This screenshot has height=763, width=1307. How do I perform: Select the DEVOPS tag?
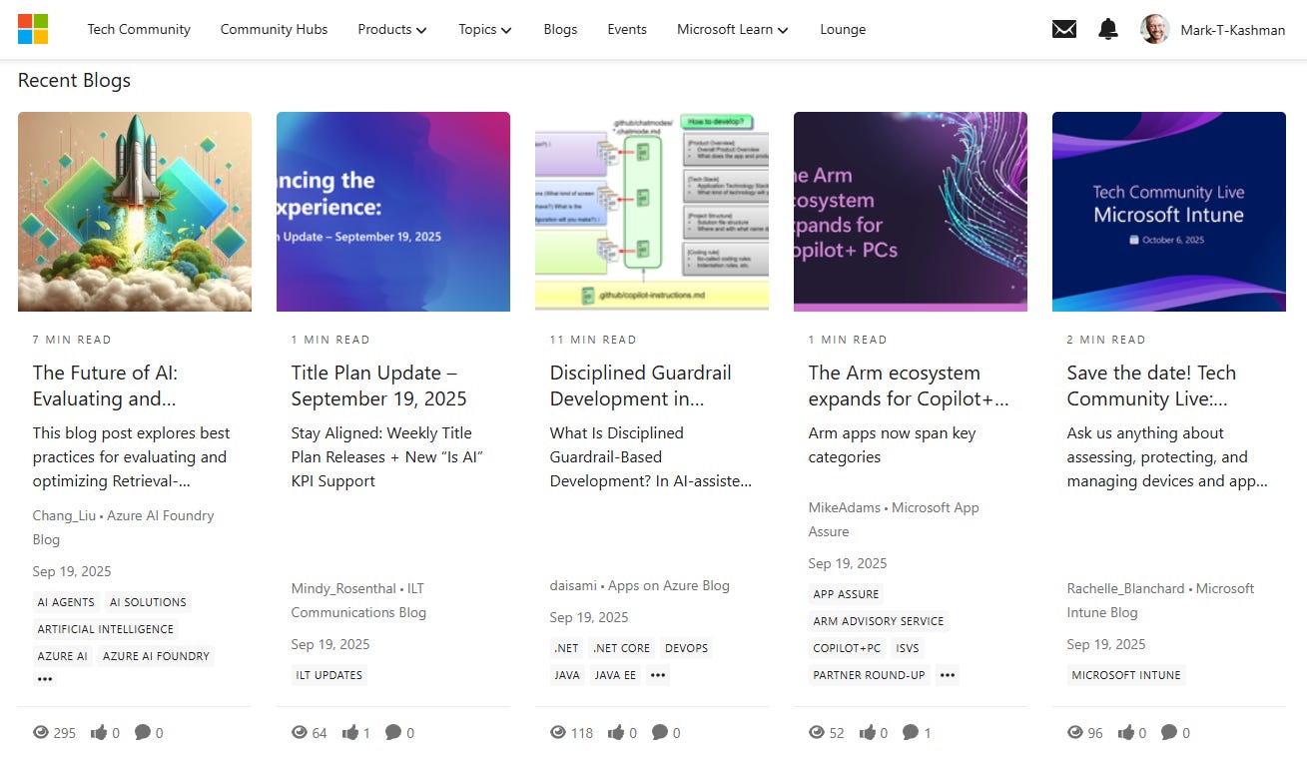click(x=686, y=648)
